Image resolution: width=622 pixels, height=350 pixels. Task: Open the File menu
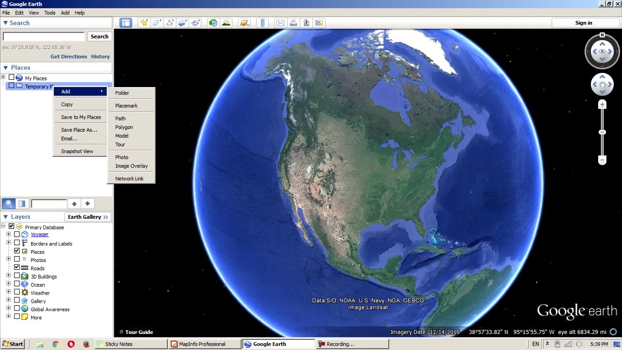[6, 13]
